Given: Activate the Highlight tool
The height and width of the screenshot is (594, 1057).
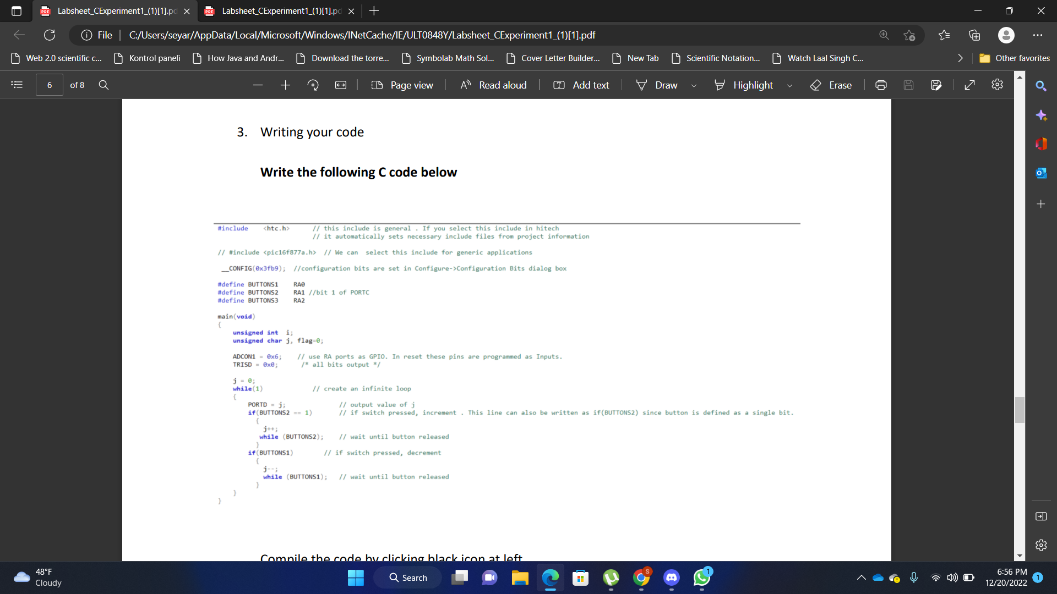Looking at the screenshot, I should click(x=743, y=85).
